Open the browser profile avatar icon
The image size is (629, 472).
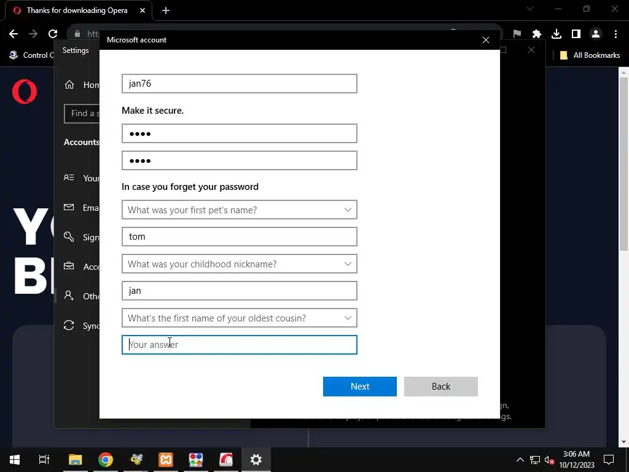[x=596, y=34]
